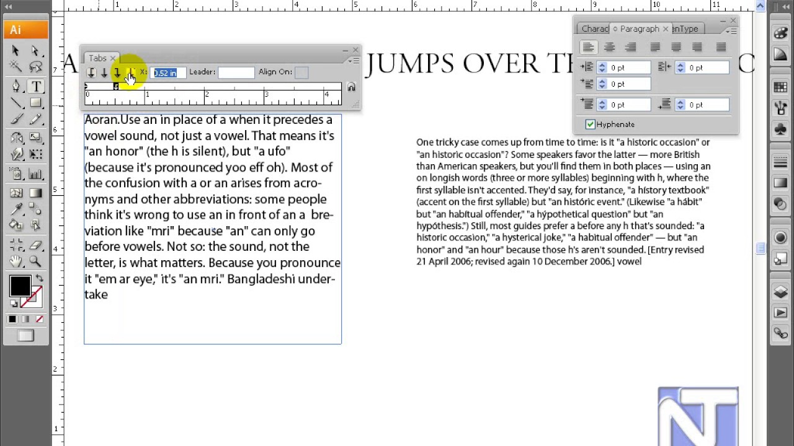
Task: Apply the None color button
Action: click(39, 320)
